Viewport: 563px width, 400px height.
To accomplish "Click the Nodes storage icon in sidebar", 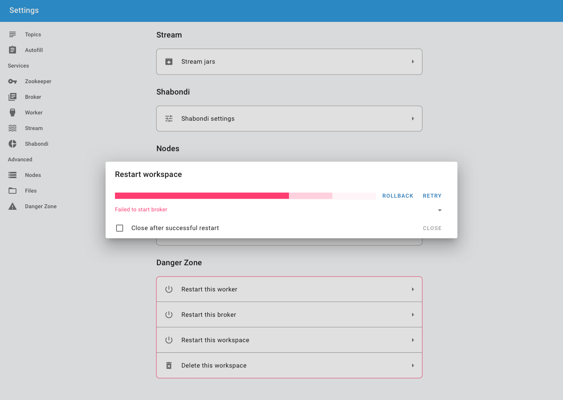I will click(13, 175).
